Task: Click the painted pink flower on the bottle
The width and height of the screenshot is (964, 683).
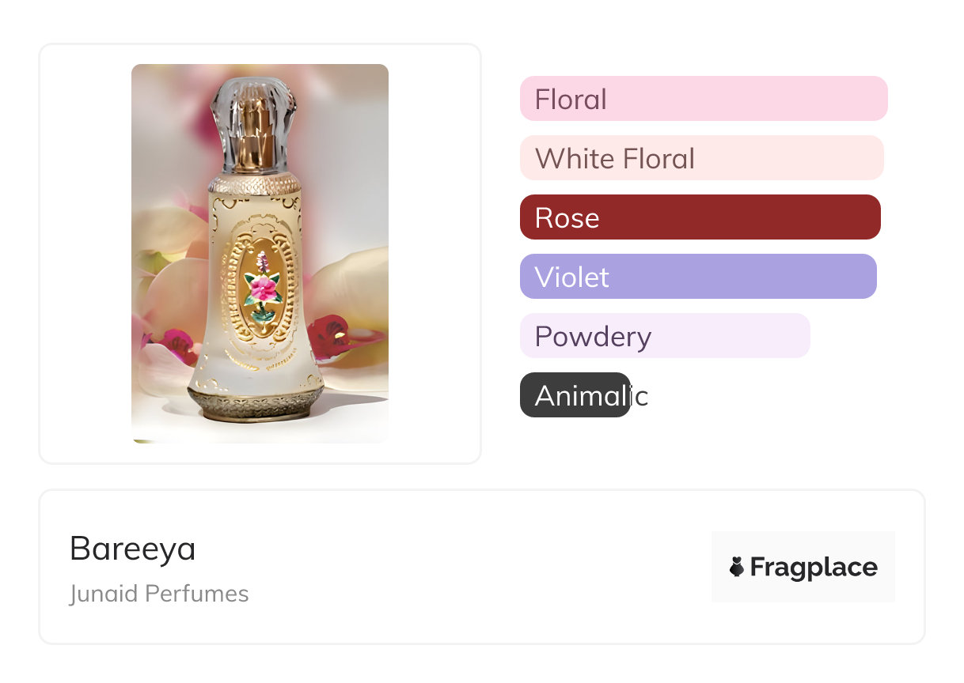Action: [x=263, y=288]
